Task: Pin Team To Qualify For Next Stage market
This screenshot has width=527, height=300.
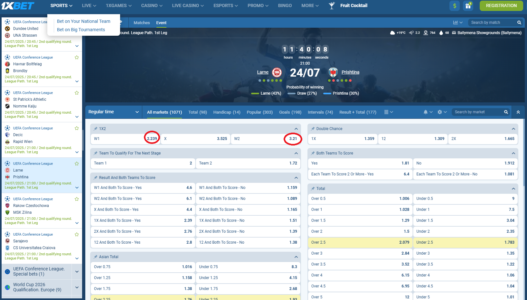Action: pyautogui.click(x=95, y=153)
